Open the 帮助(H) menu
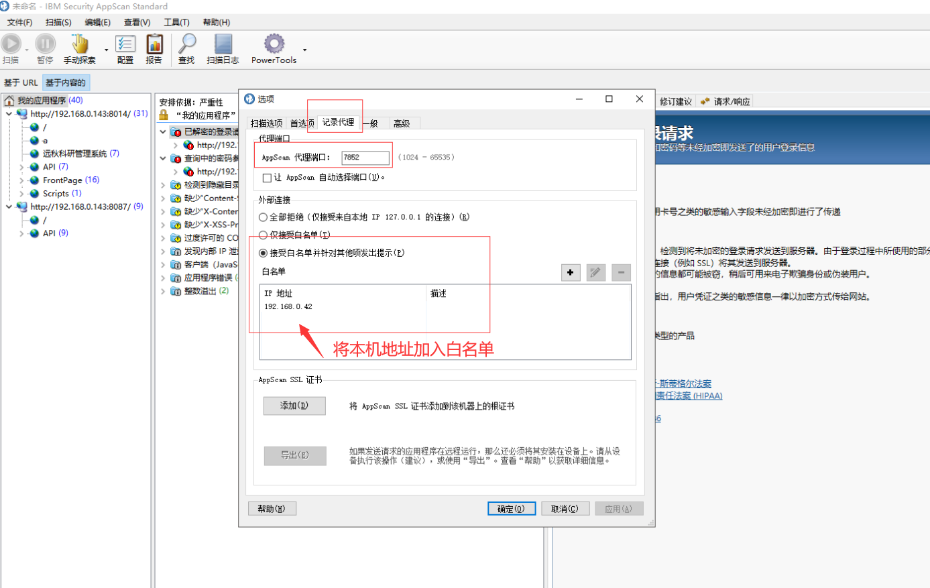 coord(217,22)
